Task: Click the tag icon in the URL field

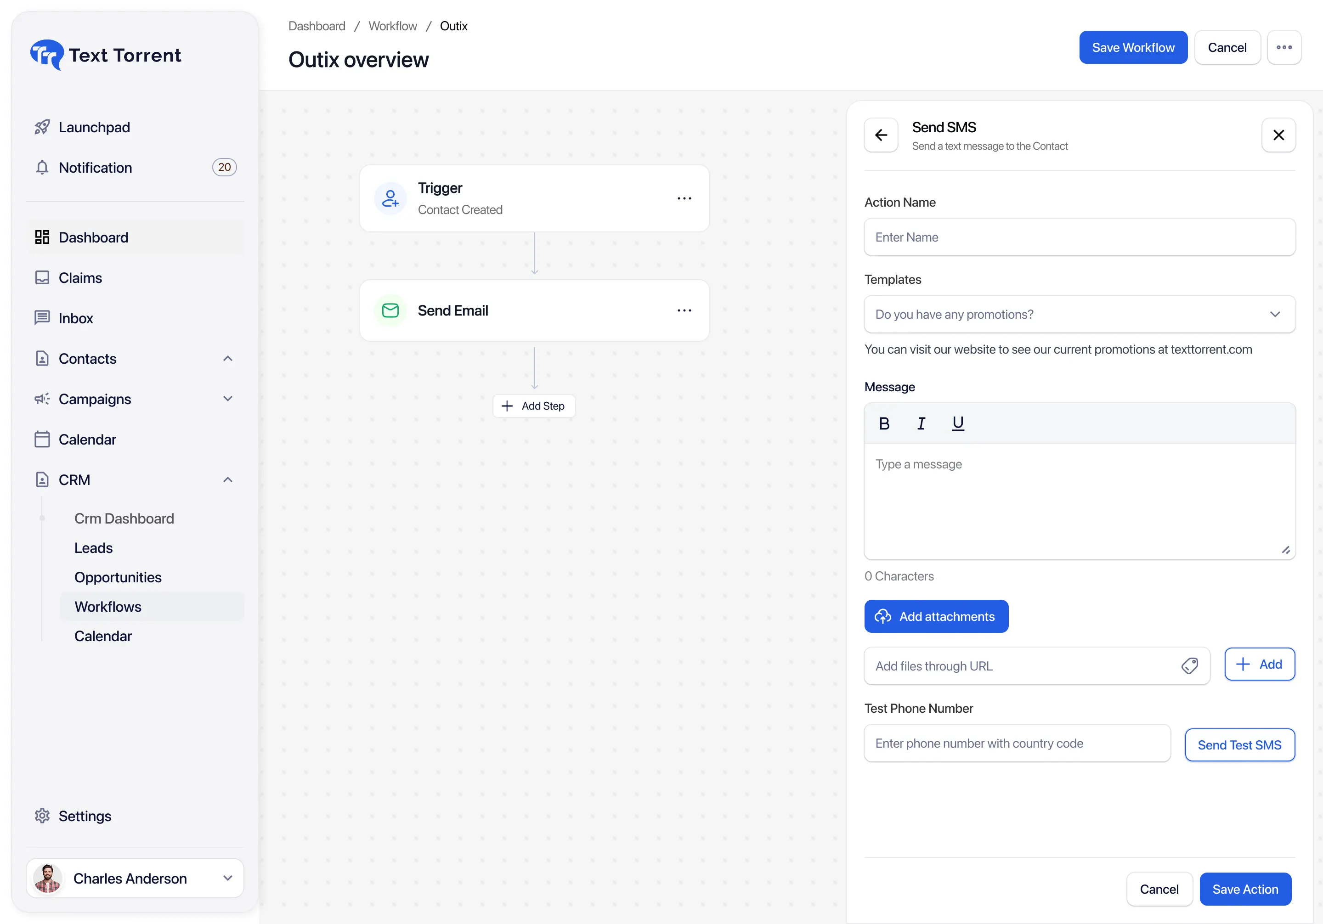Action: pyautogui.click(x=1189, y=666)
